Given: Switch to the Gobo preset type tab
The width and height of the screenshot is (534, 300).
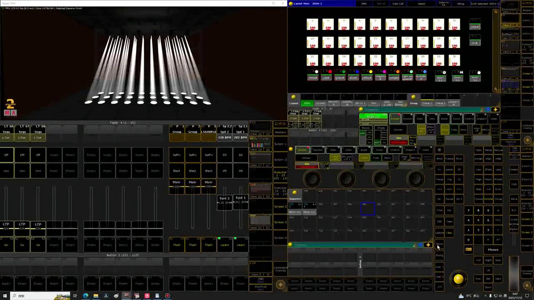Looking at the screenshot, I should (333, 150).
